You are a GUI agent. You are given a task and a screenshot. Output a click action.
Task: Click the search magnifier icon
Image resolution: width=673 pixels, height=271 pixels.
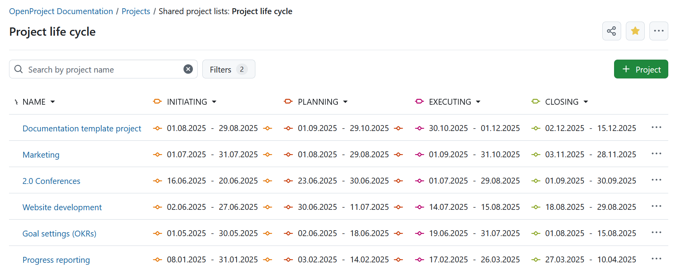coord(18,69)
